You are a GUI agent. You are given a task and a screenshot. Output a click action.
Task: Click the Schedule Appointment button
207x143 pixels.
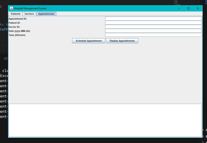pos(88,41)
